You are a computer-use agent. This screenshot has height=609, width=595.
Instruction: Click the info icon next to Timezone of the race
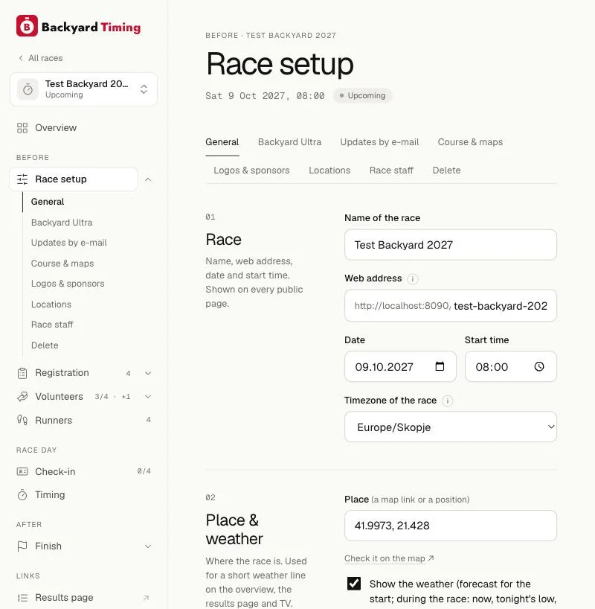coord(447,401)
